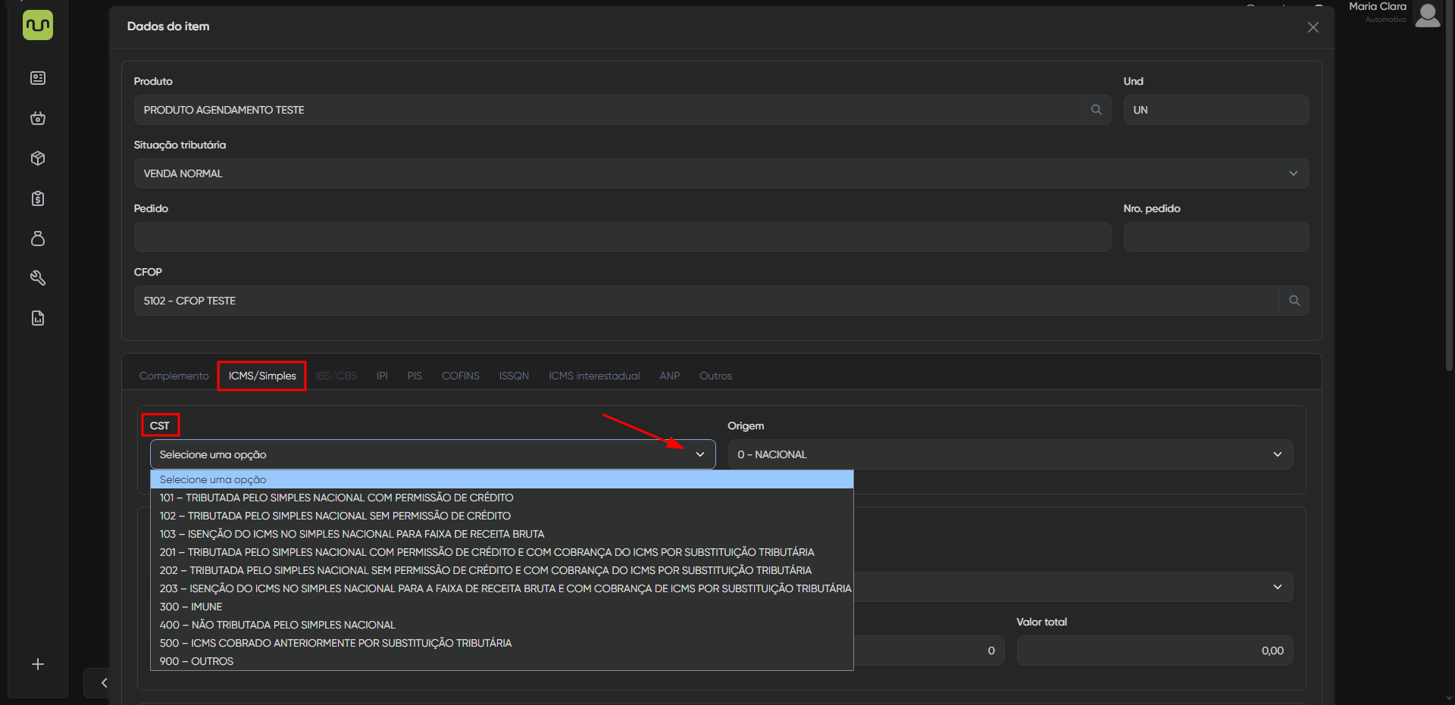Close the Dados do item dialog

1313,27
